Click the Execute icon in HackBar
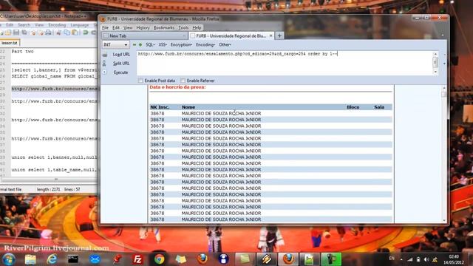473x266 pixels. click(x=104, y=72)
